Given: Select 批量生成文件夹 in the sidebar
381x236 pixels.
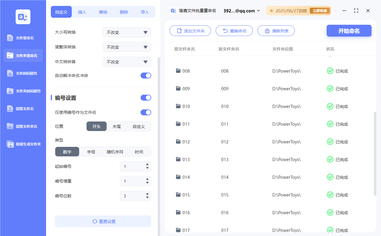Looking at the screenshot, I should click(23, 144).
